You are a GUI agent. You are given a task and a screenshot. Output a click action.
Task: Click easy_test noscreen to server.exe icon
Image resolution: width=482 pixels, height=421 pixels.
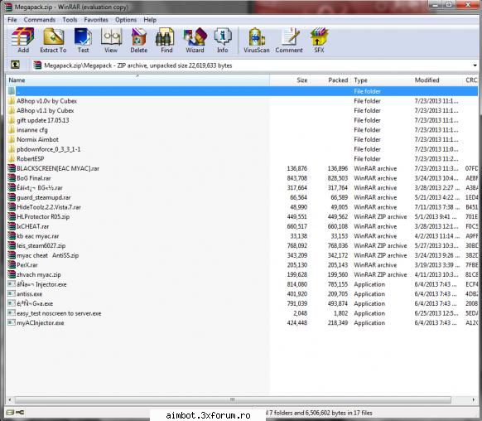pyautogui.click(x=12, y=313)
